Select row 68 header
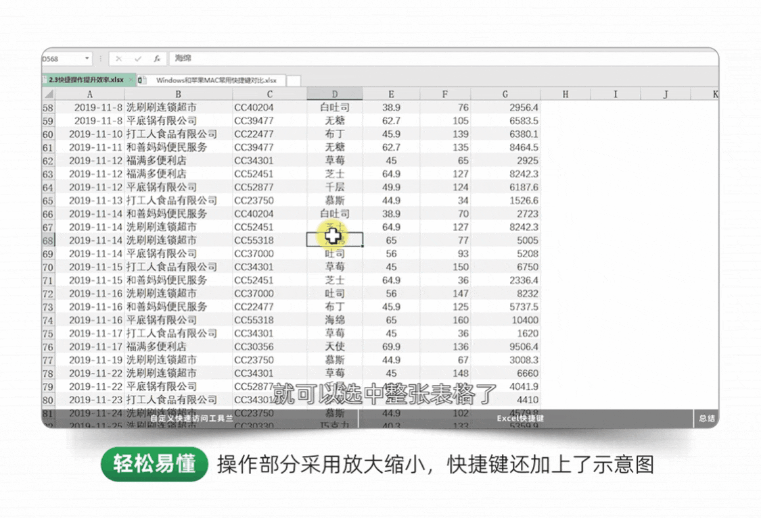This screenshot has height=518, width=761. [48, 240]
